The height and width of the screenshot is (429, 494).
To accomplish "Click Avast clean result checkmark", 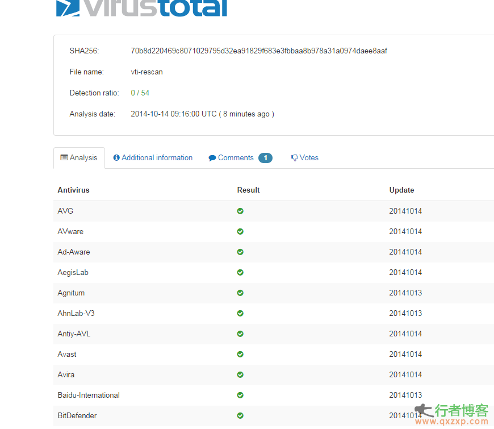I will [x=240, y=355].
